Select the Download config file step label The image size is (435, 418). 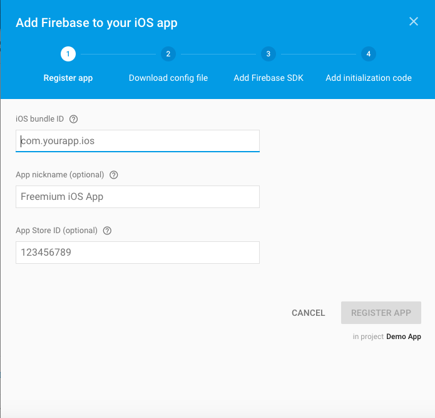click(x=168, y=78)
